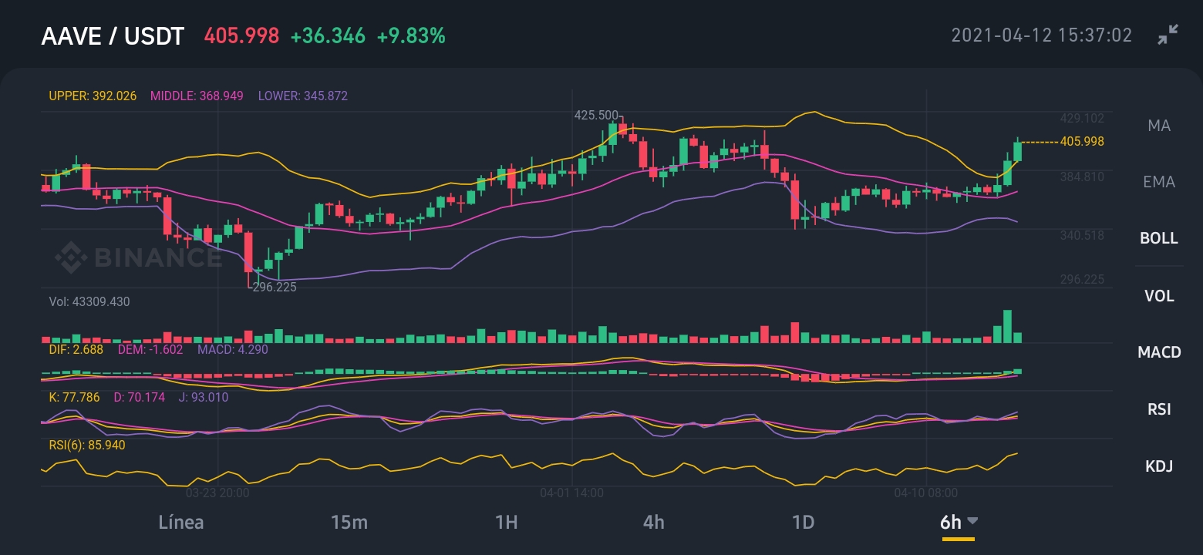Click the 425.500 high price label
This screenshot has height=555, width=1203.
point(596,115)
